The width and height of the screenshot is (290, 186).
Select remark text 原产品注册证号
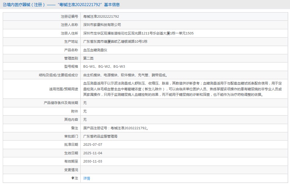pyautogui.click(x=116, y=128)
